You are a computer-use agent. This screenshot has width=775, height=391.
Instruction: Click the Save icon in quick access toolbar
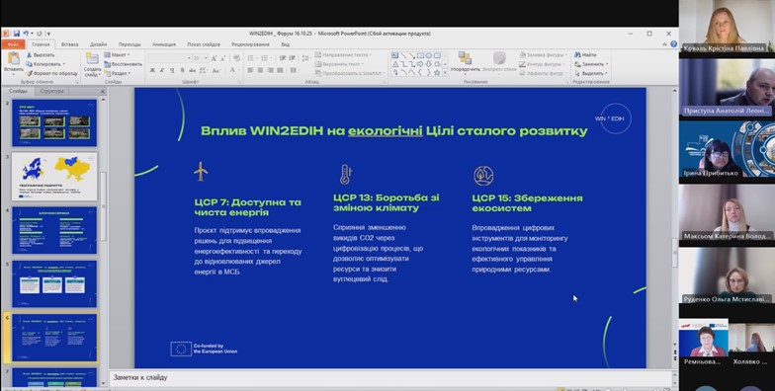click(17, 34)
